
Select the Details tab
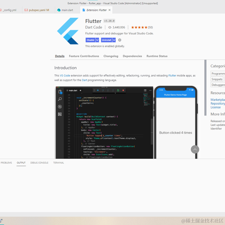pos(60,56)
